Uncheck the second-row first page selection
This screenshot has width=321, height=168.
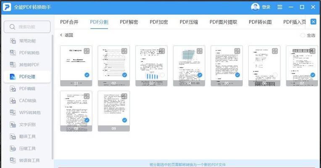click(x=87, y=120)
